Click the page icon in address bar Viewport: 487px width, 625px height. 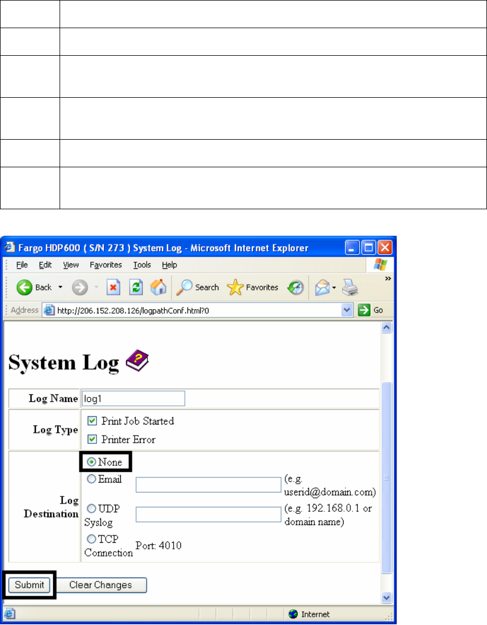tap(49, 310)
